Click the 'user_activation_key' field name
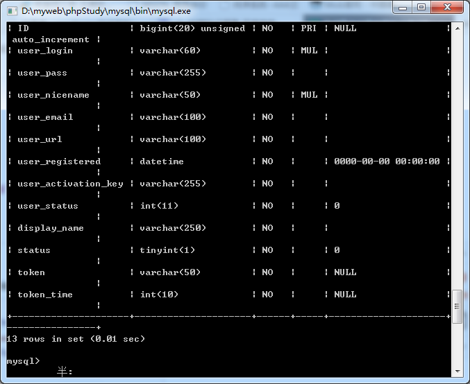The width and height of the screenshot is (470, 384). pyautogui.click(x=70, y=184)
